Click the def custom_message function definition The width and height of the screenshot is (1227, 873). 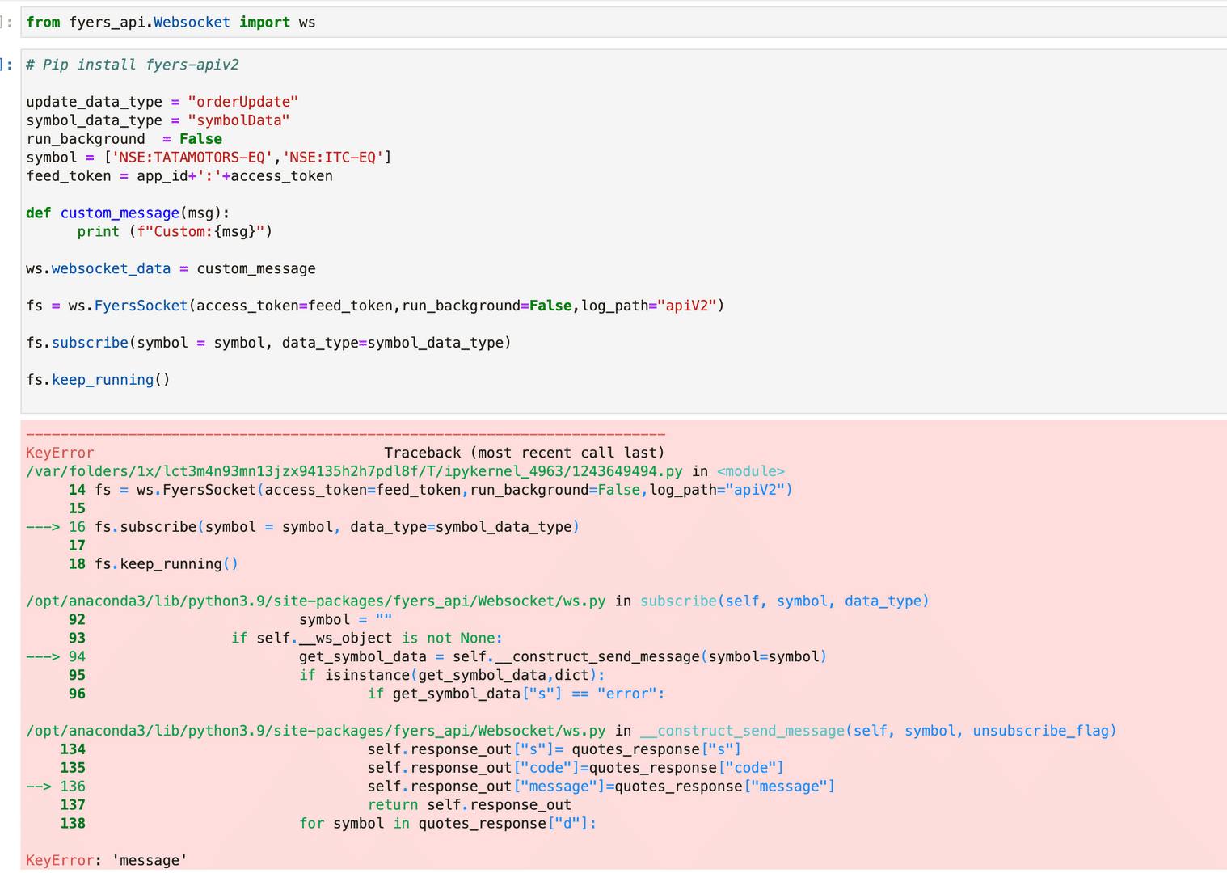(128, 213)
